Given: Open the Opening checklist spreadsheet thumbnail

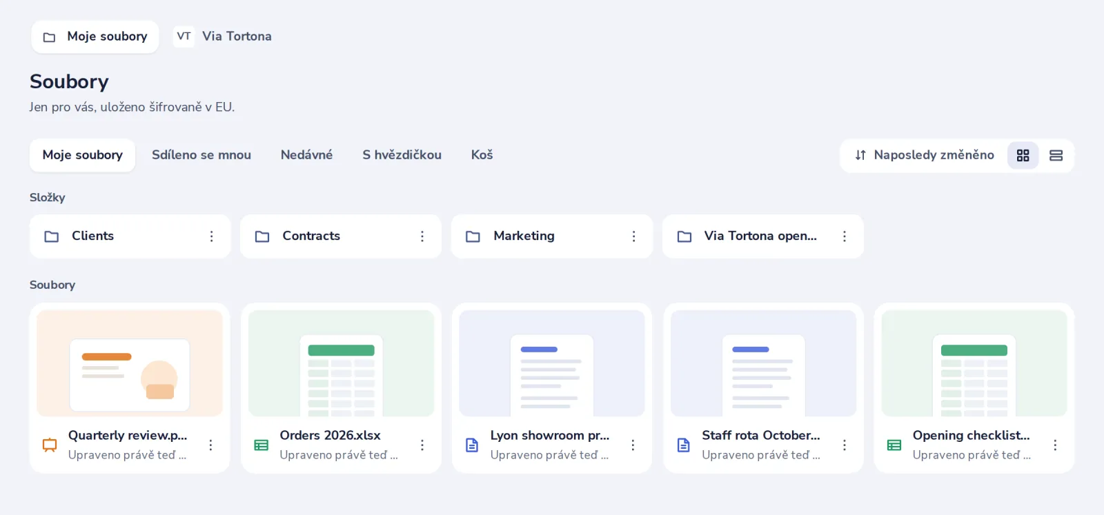Looking at the screenshot, I should tap(974, 363).
